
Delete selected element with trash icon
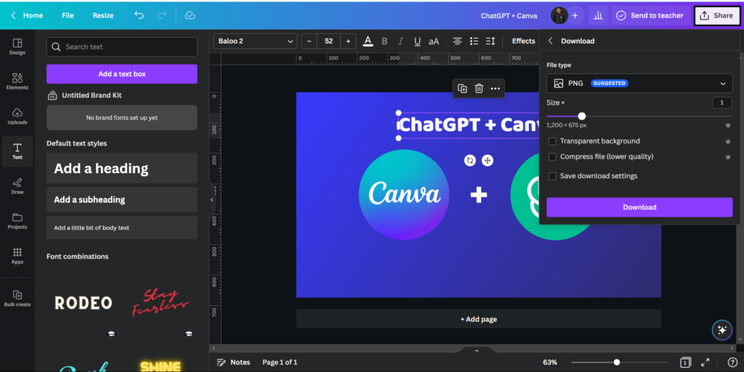tap(479, 88)
